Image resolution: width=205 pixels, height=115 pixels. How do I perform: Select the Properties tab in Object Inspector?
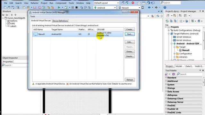(8, 62)
